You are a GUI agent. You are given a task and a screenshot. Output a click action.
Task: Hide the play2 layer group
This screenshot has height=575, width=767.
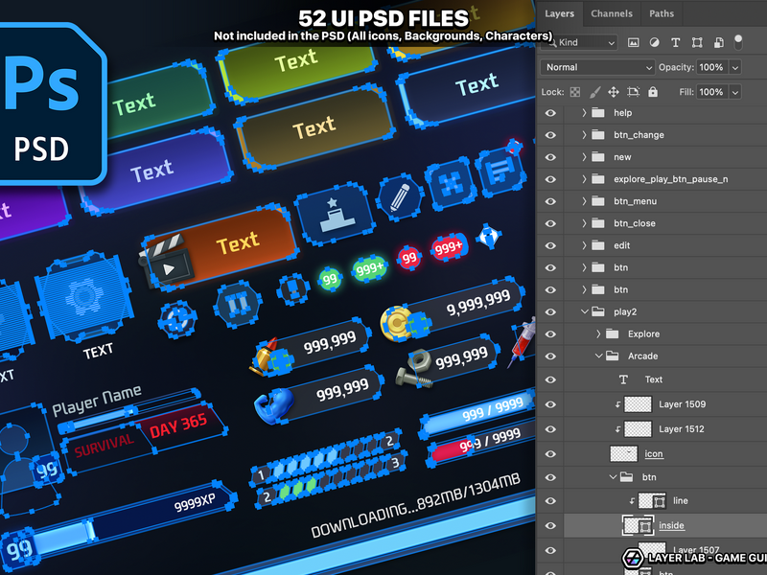point(550,312)
